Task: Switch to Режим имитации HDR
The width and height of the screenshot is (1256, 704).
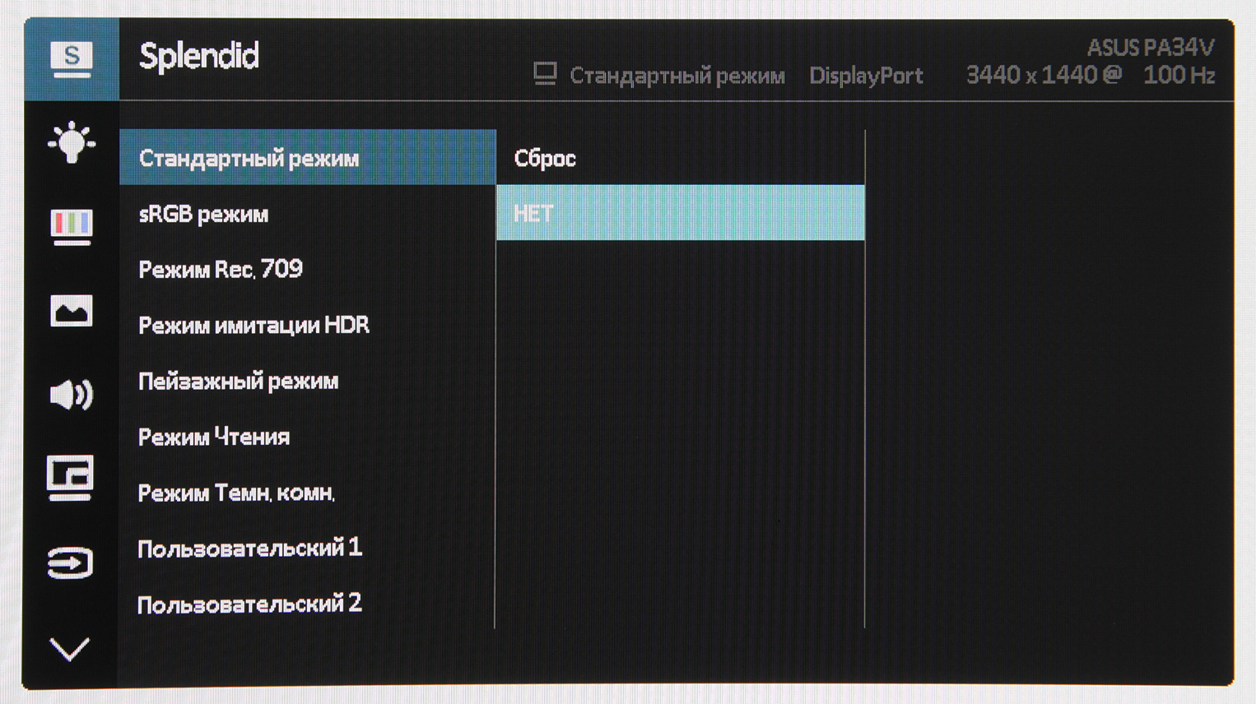Action: tap(254, 326)
